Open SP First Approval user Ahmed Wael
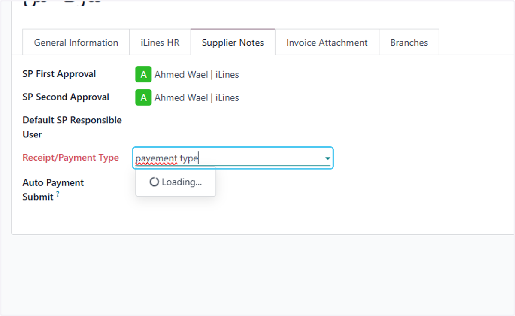The image size is (515, 316). (197, 75)
